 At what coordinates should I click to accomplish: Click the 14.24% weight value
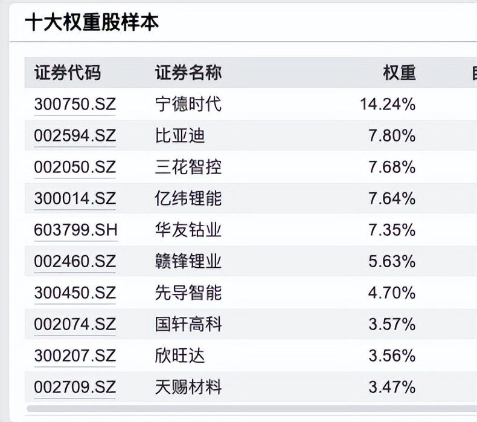tap(388, 105)
